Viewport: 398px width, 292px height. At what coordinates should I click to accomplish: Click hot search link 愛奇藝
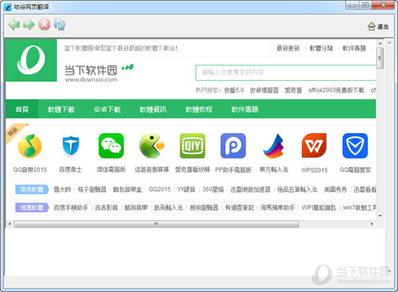point(293,90)
